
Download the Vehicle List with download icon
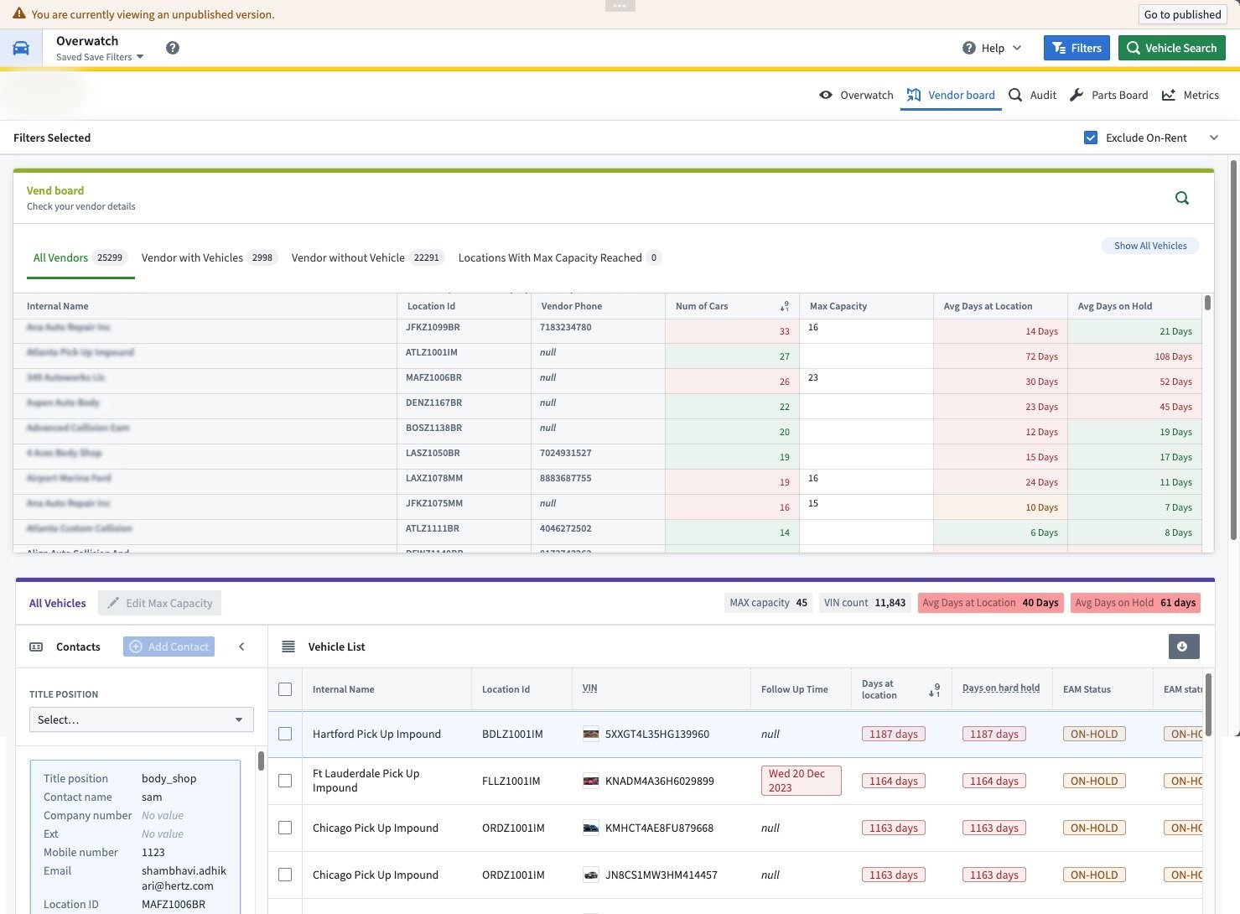point(1183,647)
